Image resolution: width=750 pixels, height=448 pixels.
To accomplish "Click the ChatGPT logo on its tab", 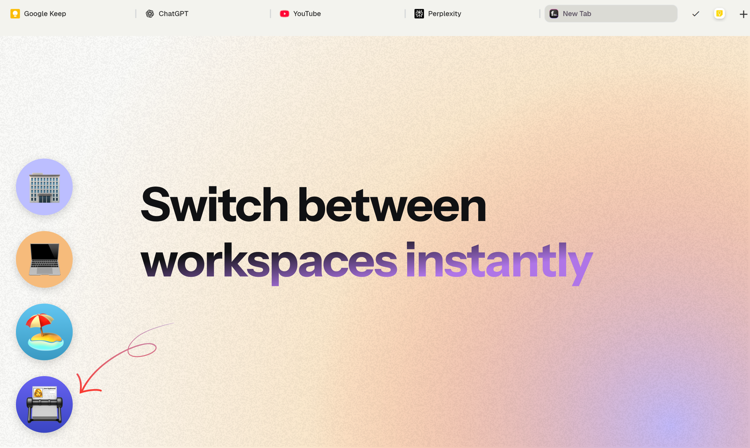I will [x=150, y=14].
